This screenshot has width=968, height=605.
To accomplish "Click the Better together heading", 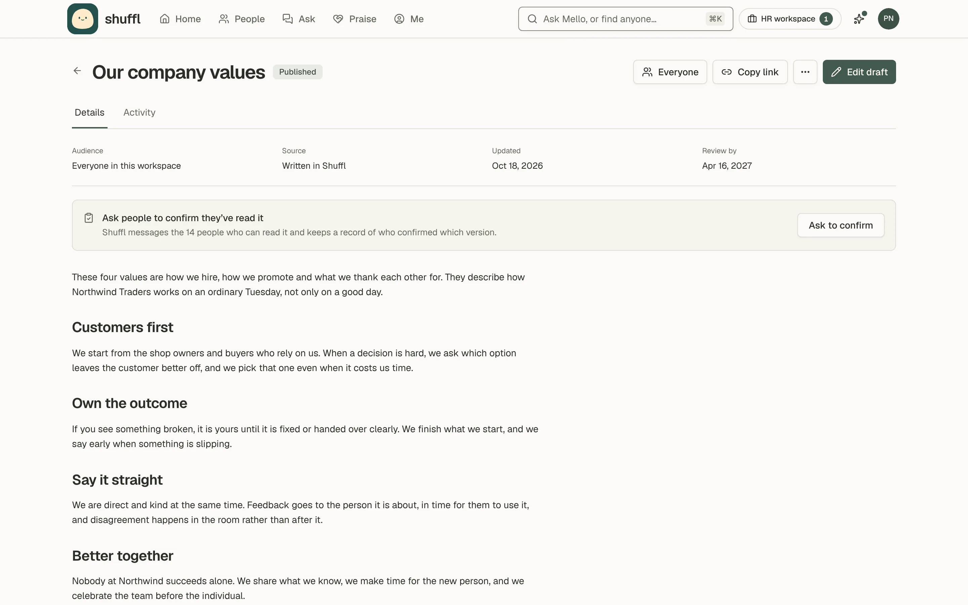I will point(122,556).
